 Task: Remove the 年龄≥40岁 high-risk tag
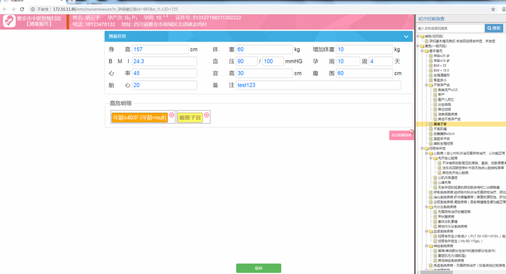pos(171,115)
